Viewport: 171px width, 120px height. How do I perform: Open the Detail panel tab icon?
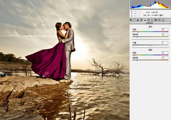click(138, 20)
